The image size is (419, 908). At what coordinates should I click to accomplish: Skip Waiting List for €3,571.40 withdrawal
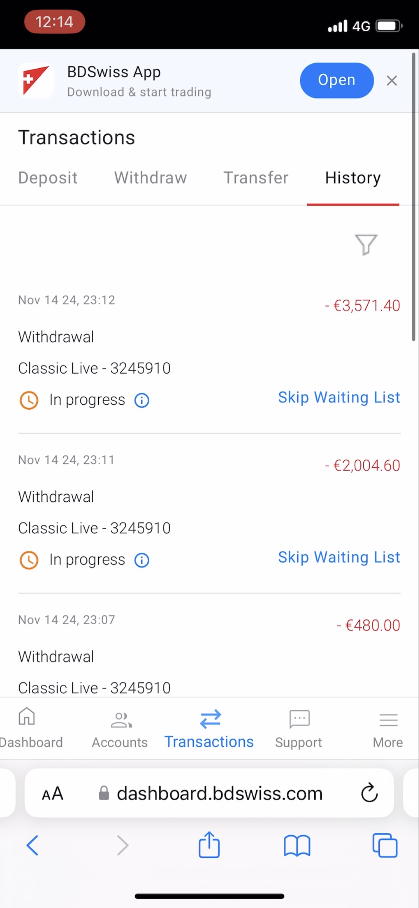click(339, 397)
